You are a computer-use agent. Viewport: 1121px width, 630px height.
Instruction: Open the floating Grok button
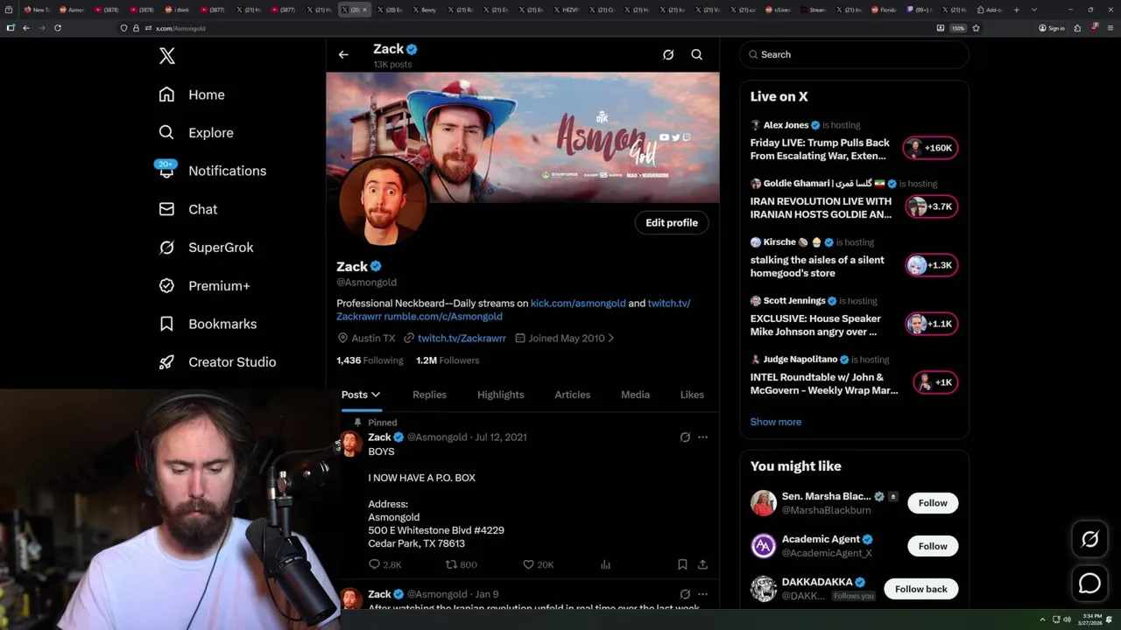pos(1089,540)
